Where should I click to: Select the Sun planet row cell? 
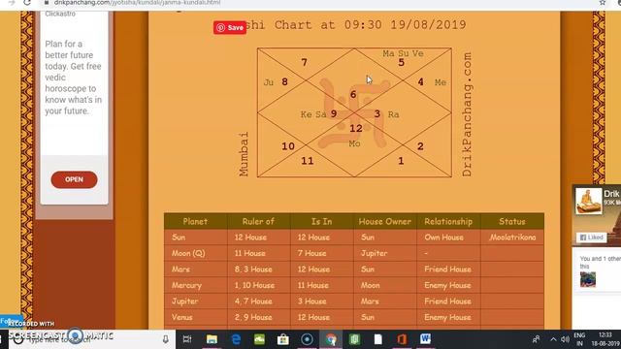coord(196,238)
